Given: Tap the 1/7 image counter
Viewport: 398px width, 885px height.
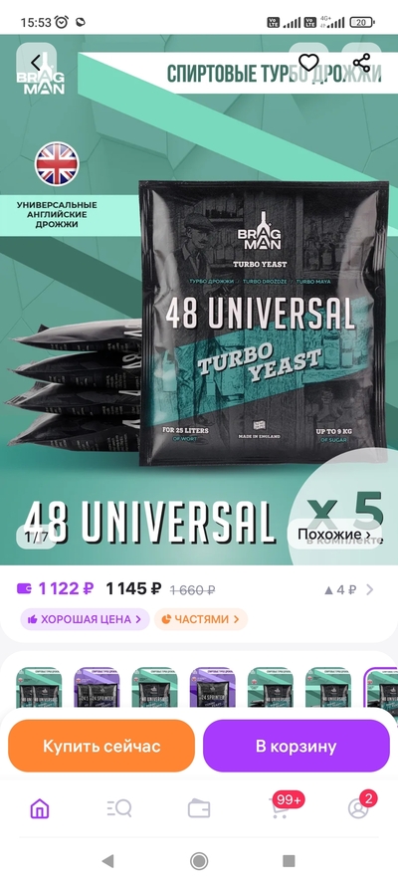Looking at the screenshot, I should pos(36,537).
